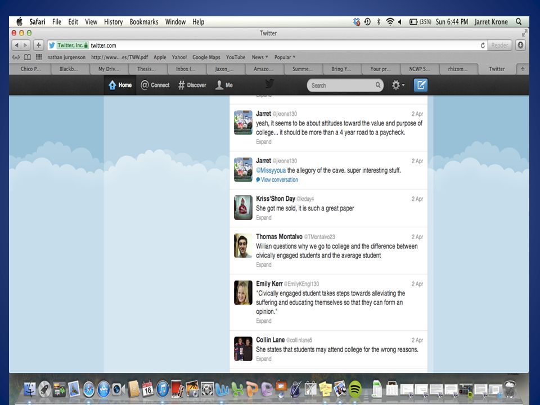This screenshot has height=405, width=540.
Task: Expand Emily Kerr's tweet
Action: tap(263, 321)
